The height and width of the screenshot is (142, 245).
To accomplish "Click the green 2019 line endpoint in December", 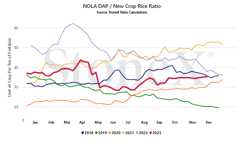I will point(218,107).
